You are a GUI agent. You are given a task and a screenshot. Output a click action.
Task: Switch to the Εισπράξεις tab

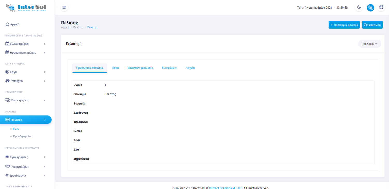(169, 68)
